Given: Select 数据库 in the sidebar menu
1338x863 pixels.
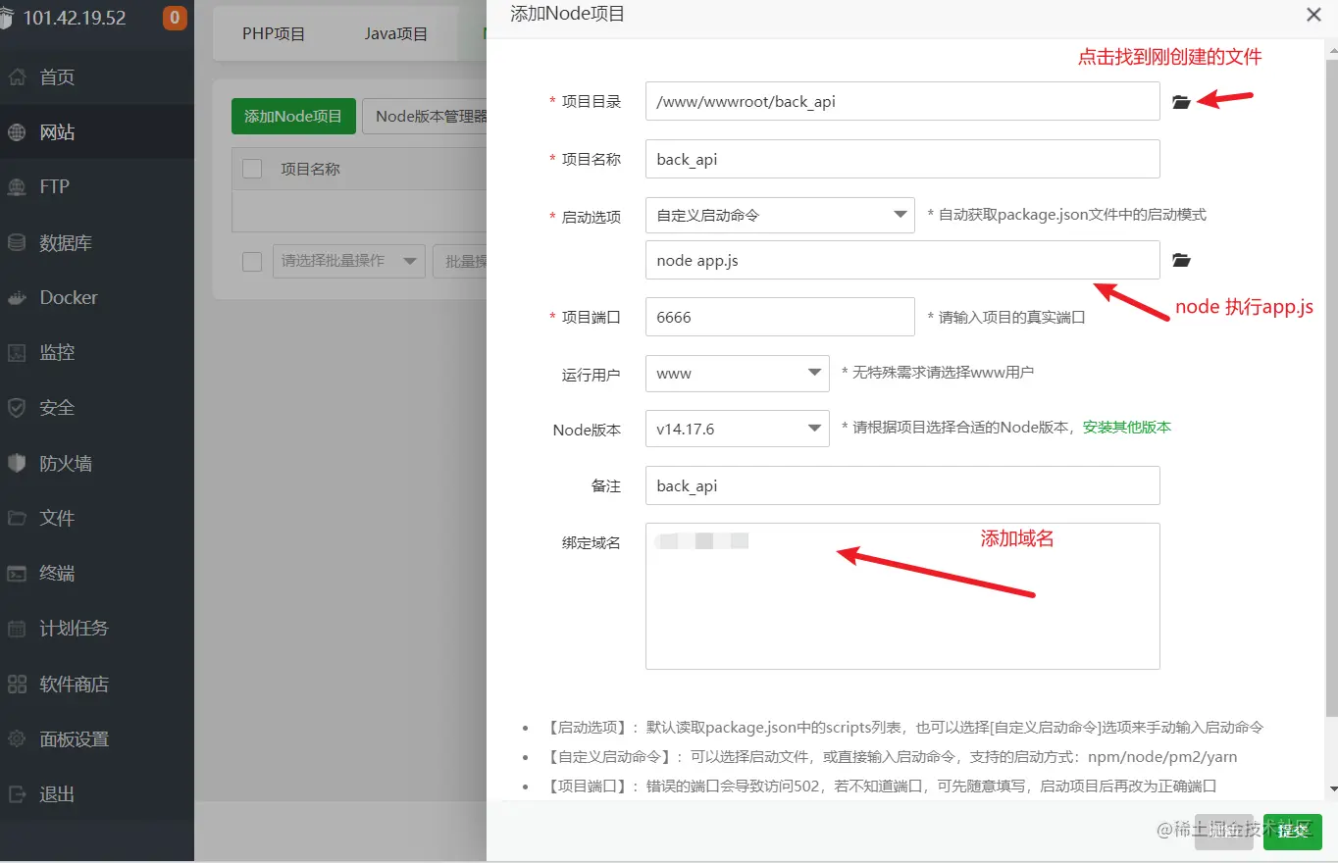Looking at the screenshot, I should tap(66, 242).
